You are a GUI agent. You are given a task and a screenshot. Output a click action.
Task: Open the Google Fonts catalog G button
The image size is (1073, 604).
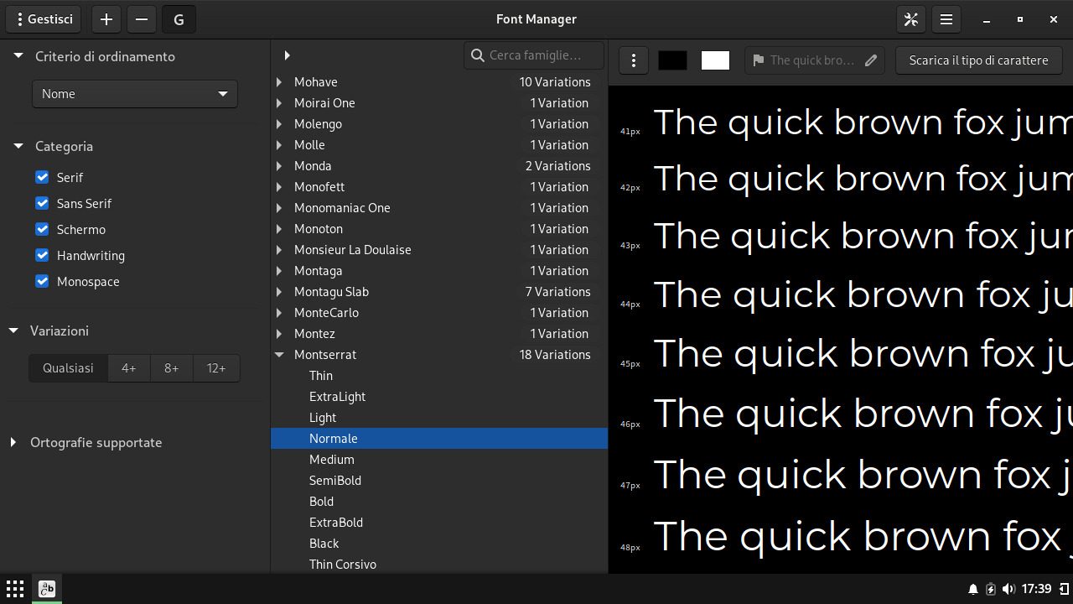tap(179, 19)
